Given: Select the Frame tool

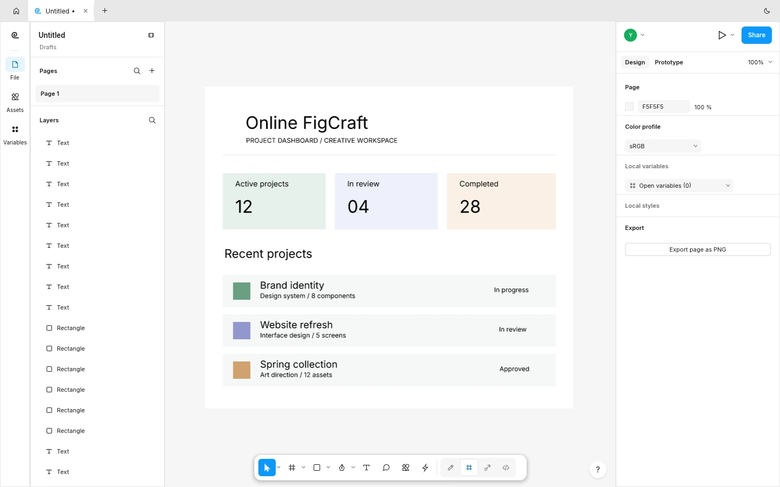Looking at the screenshot, I should [x=292, y=468].
